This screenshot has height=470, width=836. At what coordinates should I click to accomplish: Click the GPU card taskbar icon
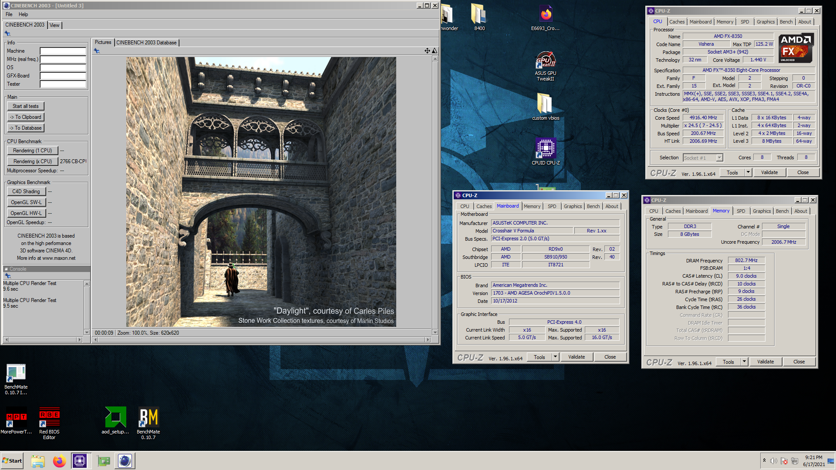(104, 461)
